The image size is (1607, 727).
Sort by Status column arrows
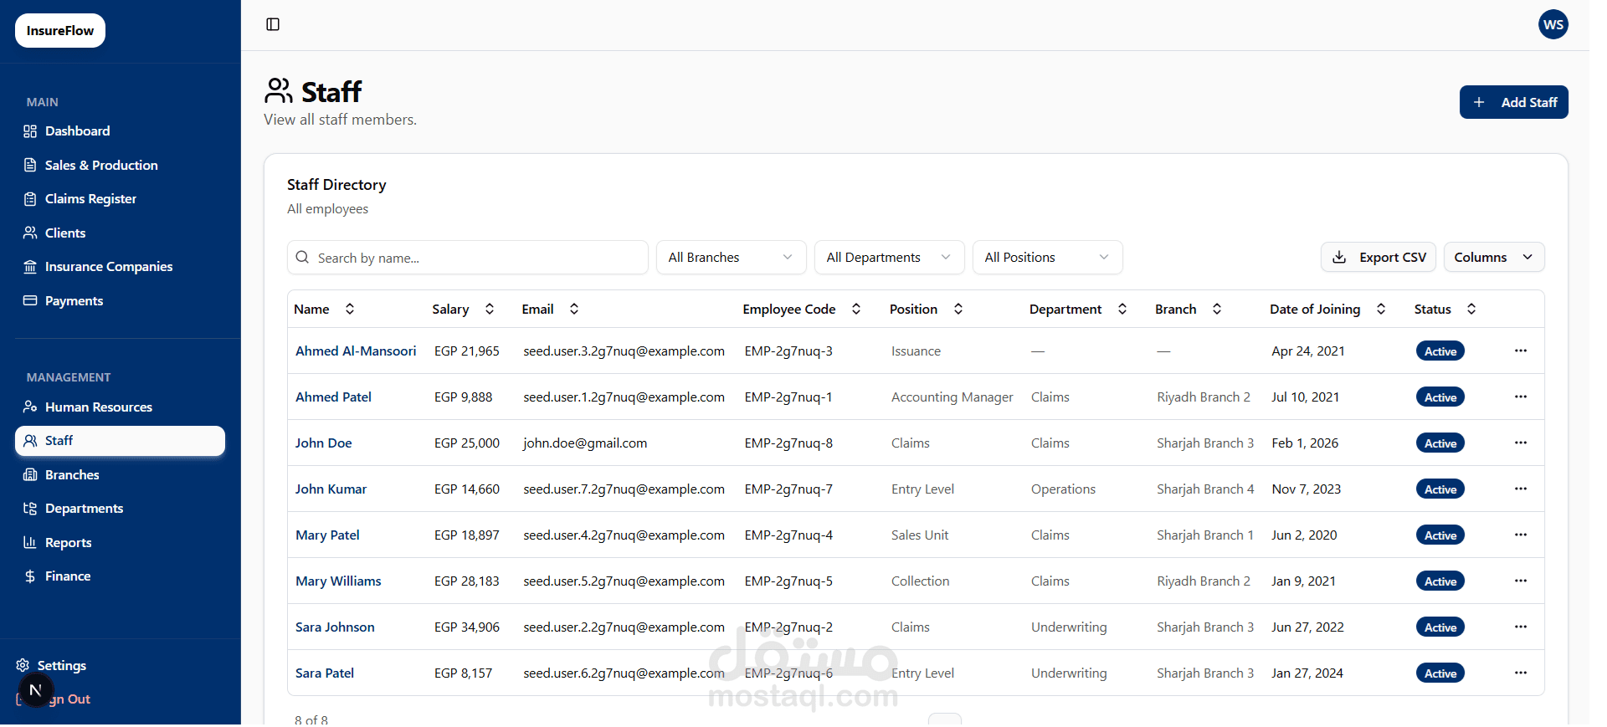(x=1471, y=309)
